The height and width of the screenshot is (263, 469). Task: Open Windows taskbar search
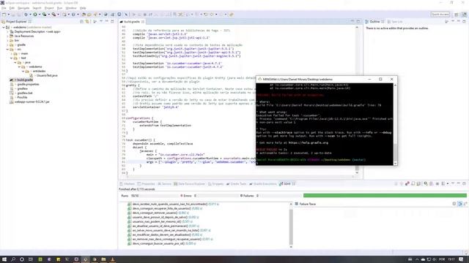click(x=13, y=259)
